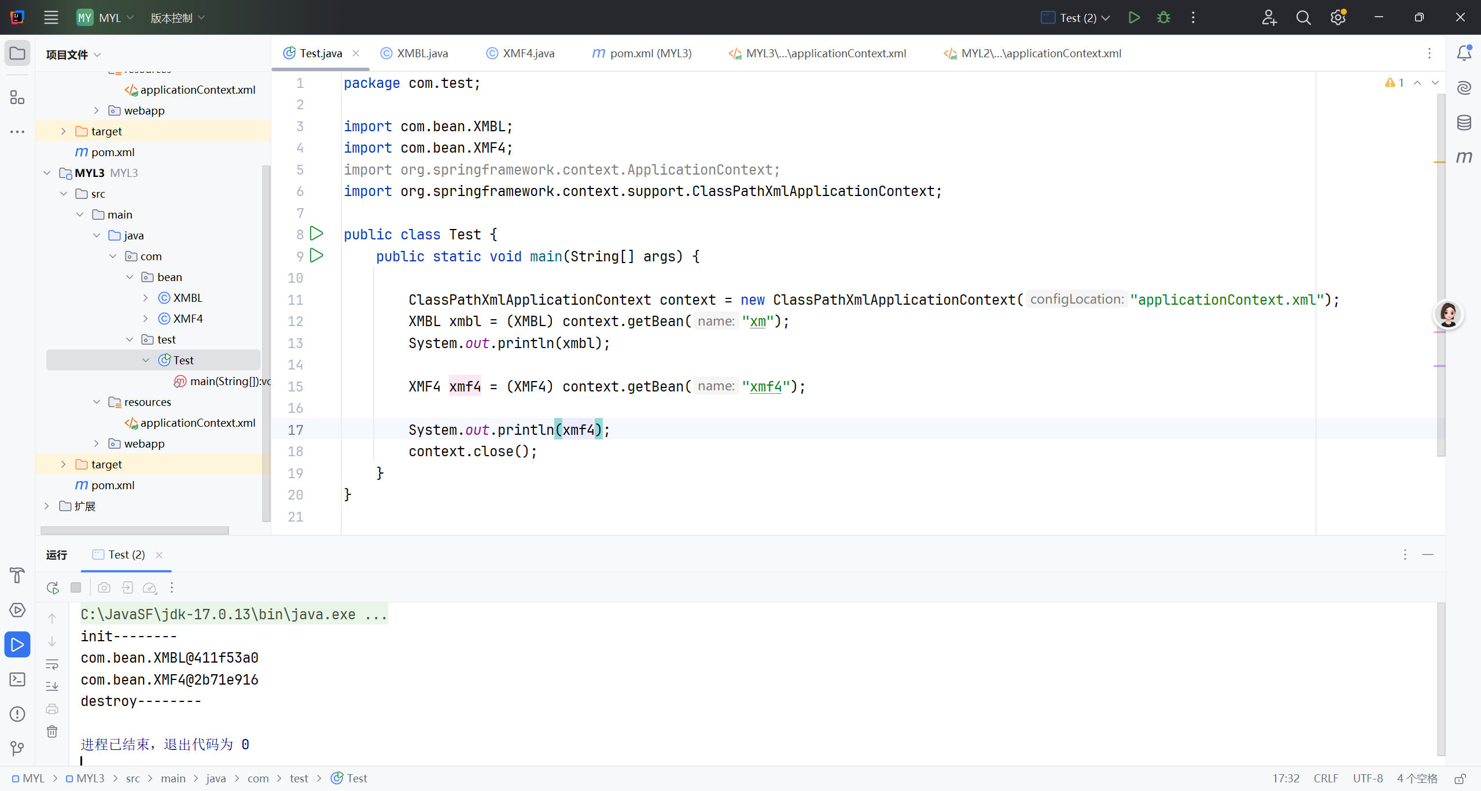This screenshot has width=1481, height=791.
Task: Open the 项目文件 view dropdown
Action: [73, 54]
